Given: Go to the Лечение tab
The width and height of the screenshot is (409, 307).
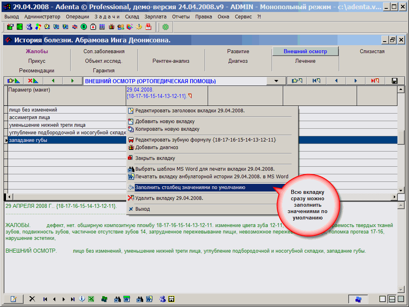Looking at the screenshot, I should [x=305, y=61].
